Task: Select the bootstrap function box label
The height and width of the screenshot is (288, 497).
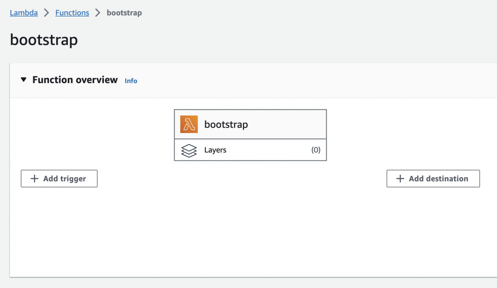Action: 226,124
